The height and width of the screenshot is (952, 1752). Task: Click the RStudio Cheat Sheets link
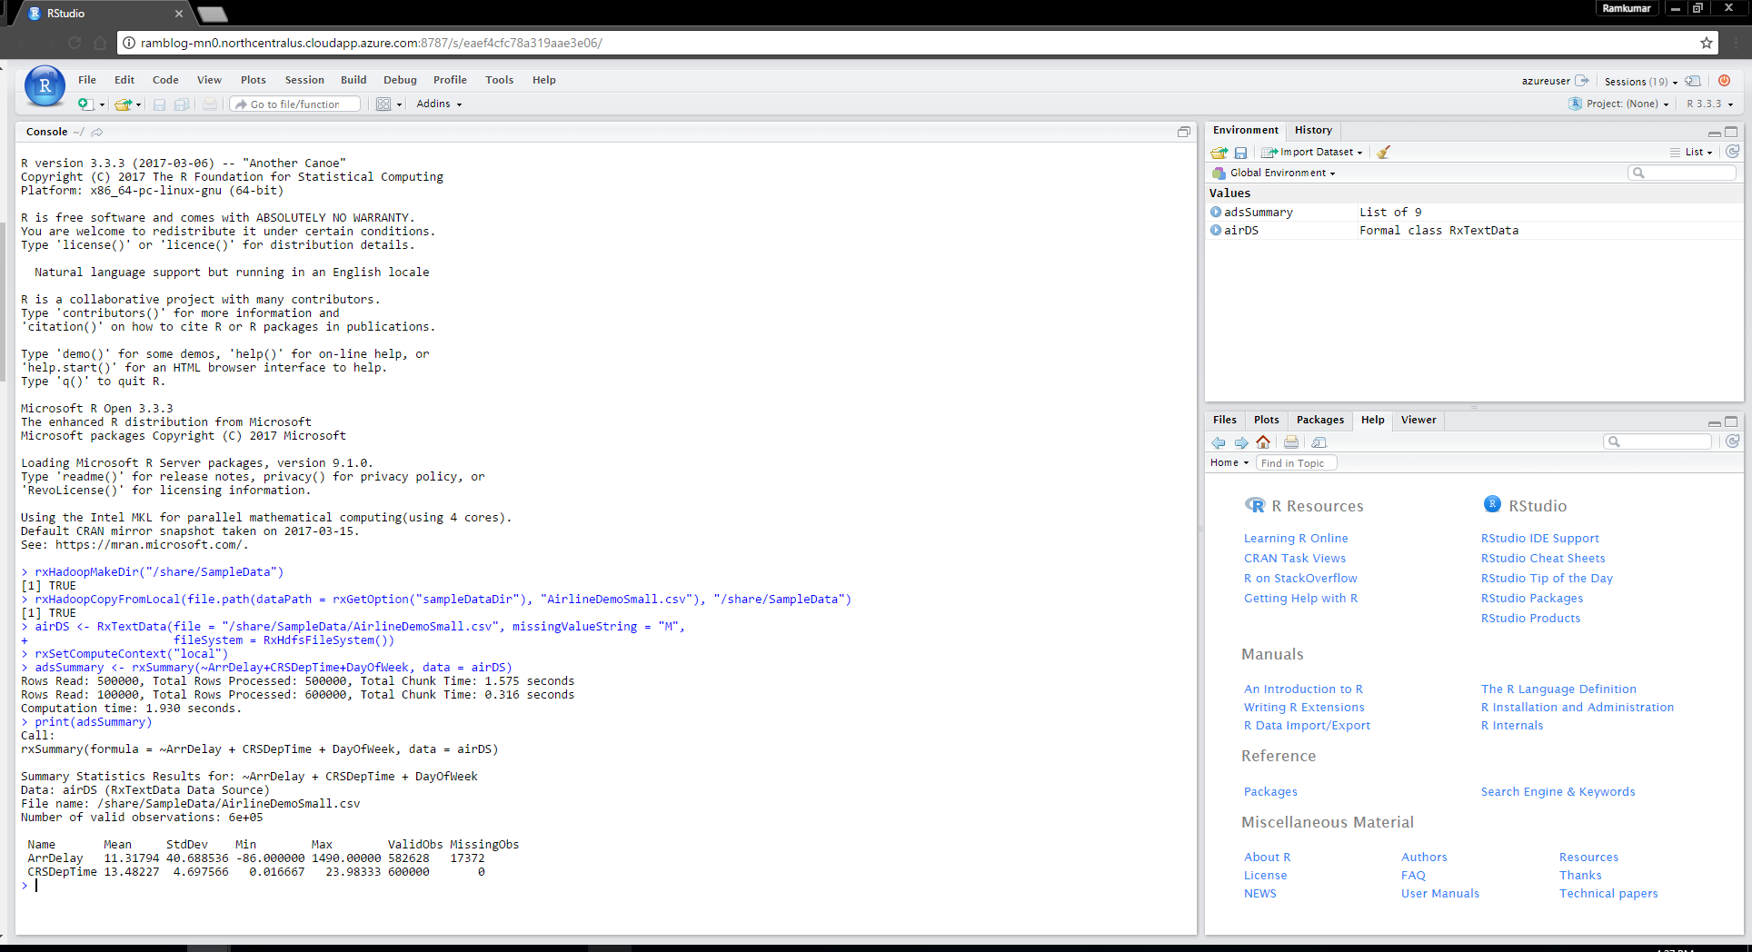coord(1544,558)
